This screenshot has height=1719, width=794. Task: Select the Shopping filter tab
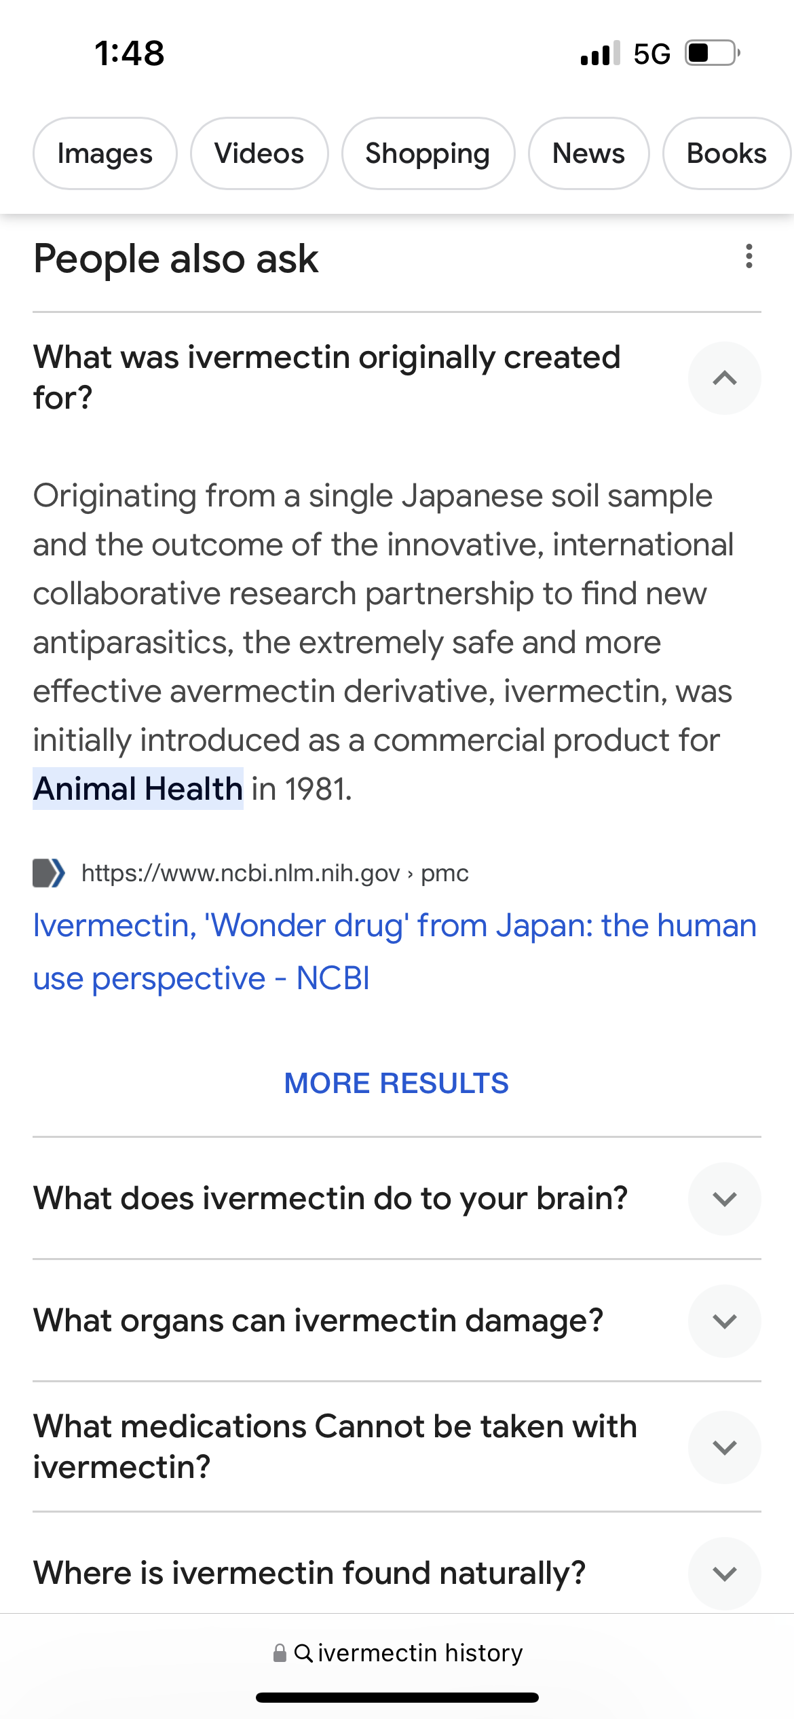pyautogui.click(x=428, y=153)
